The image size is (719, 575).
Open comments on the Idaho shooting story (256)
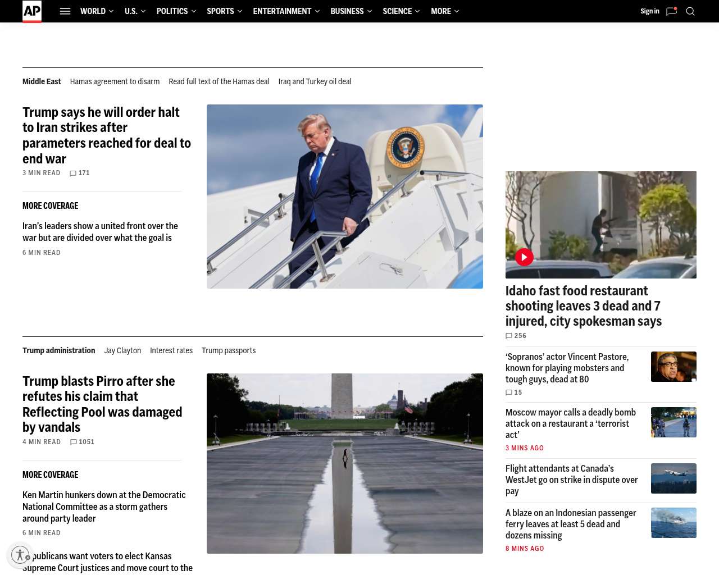(x=516, y=336)
